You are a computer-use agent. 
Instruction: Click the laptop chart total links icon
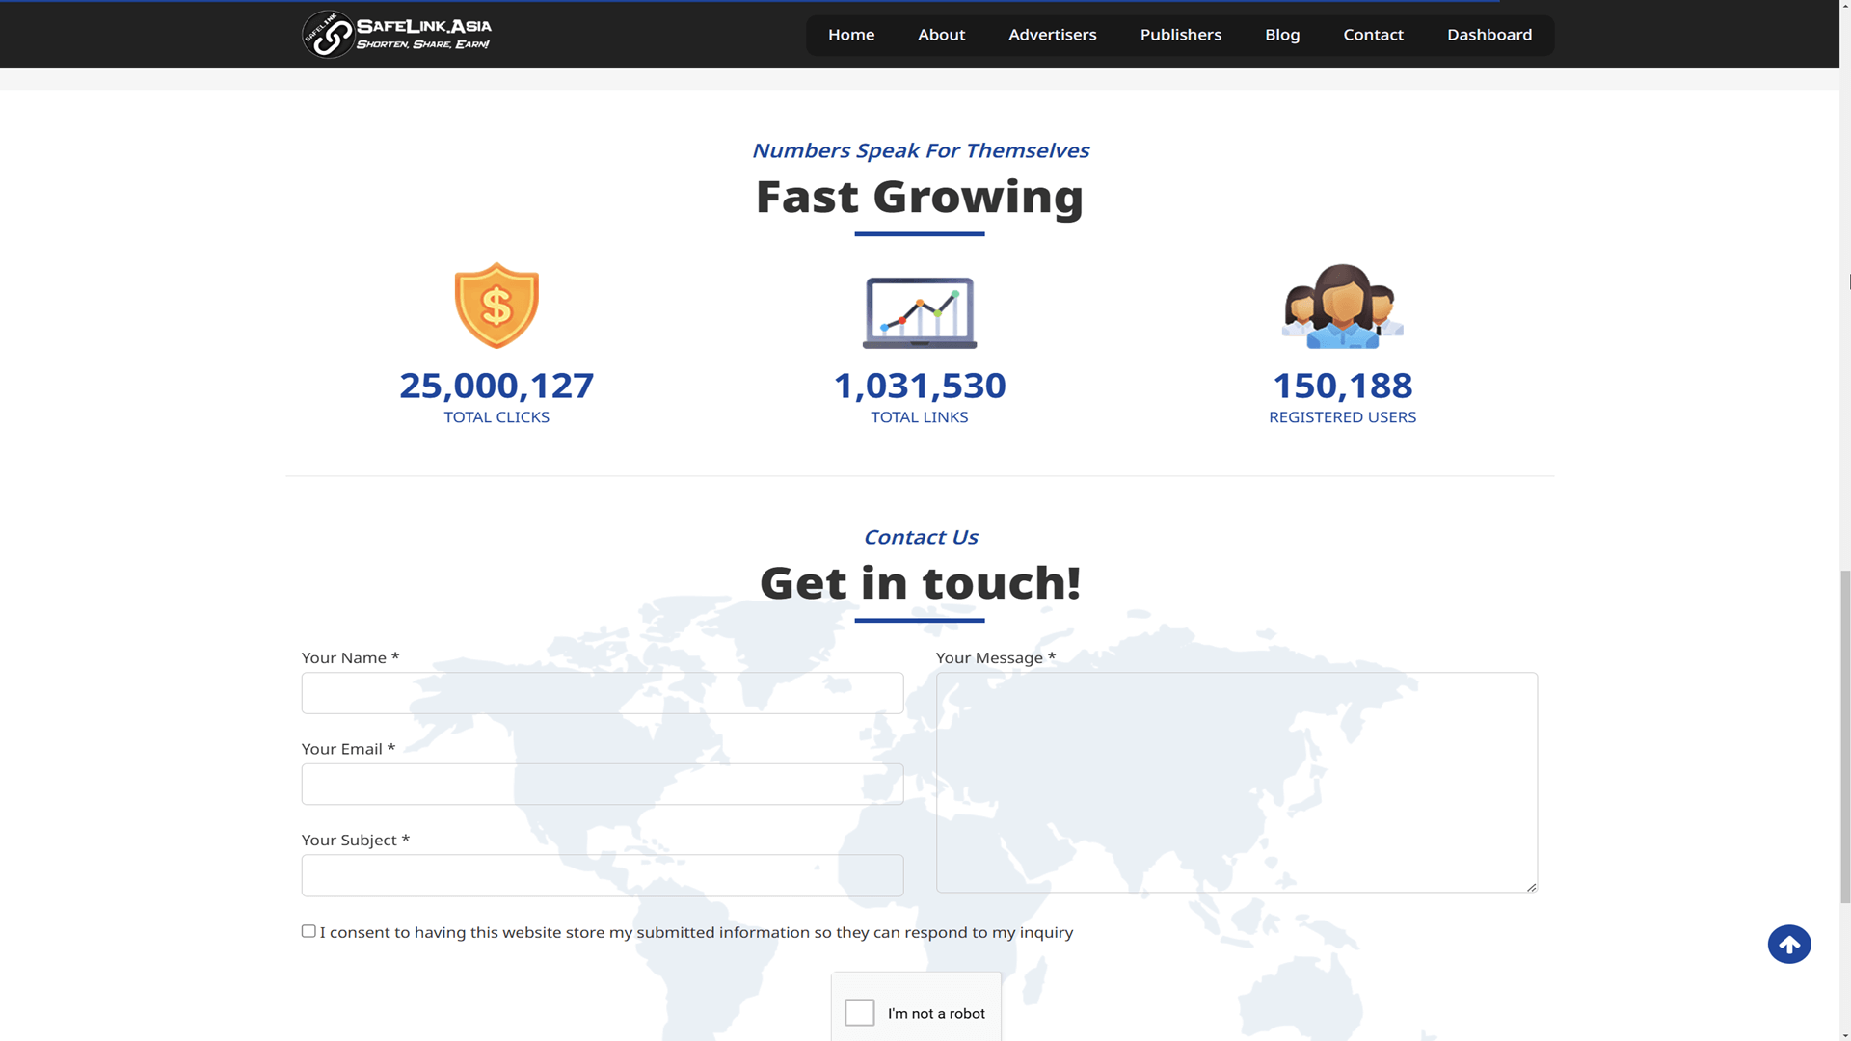click(920, 312)
